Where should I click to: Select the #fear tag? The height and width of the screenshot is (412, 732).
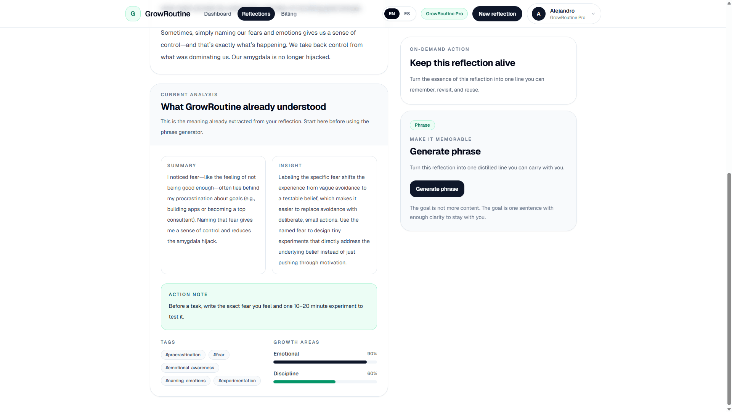[219, 355]
